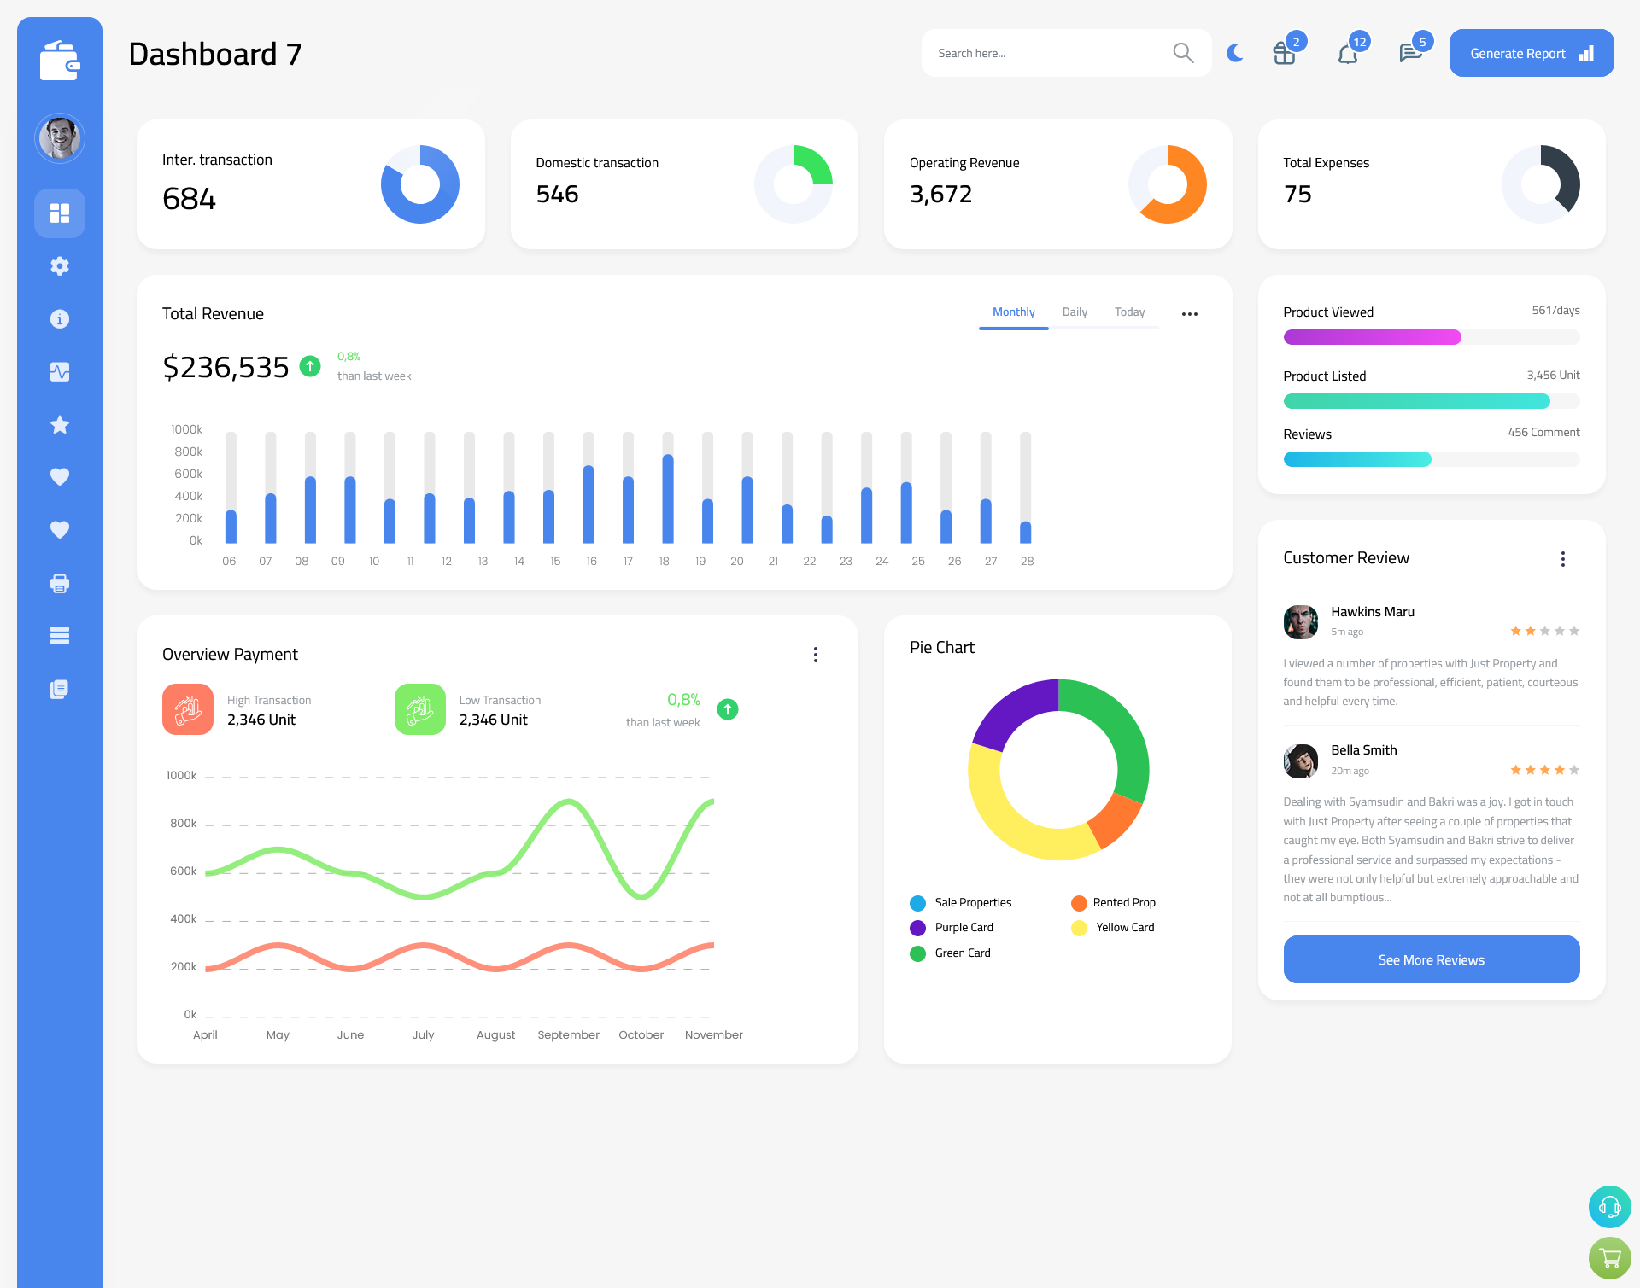Select the list/menu icon in sidebar
1640x1288 pixels.
(60, 636)
